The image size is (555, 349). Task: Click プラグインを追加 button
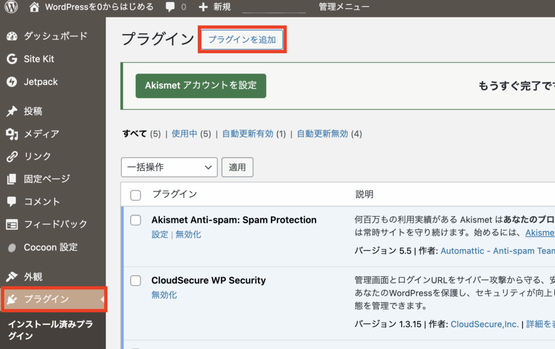[x=242, y=39]
